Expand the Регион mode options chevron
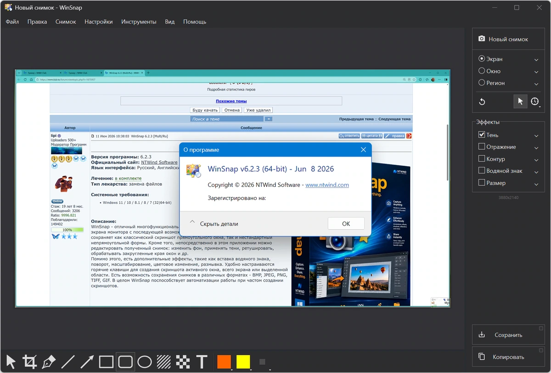The width and height of the screenshot is (551, 373). click(536, 84)
